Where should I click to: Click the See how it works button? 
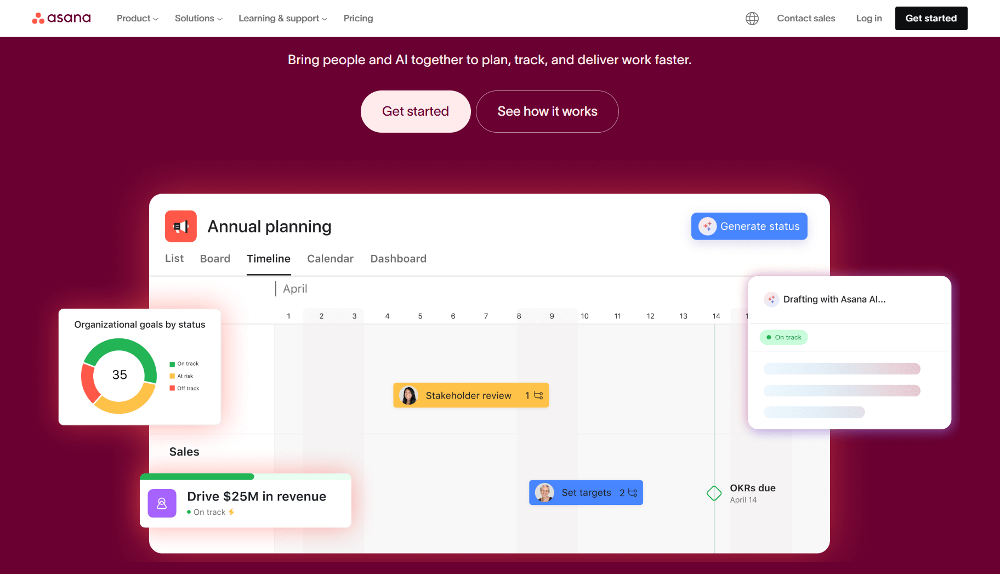(547, 111)
